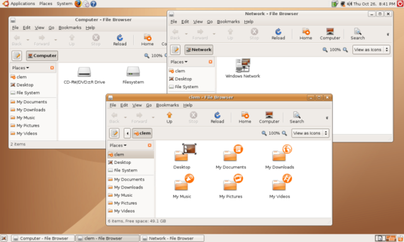Click Computer icon in clem File Browser toolbar

269,117
